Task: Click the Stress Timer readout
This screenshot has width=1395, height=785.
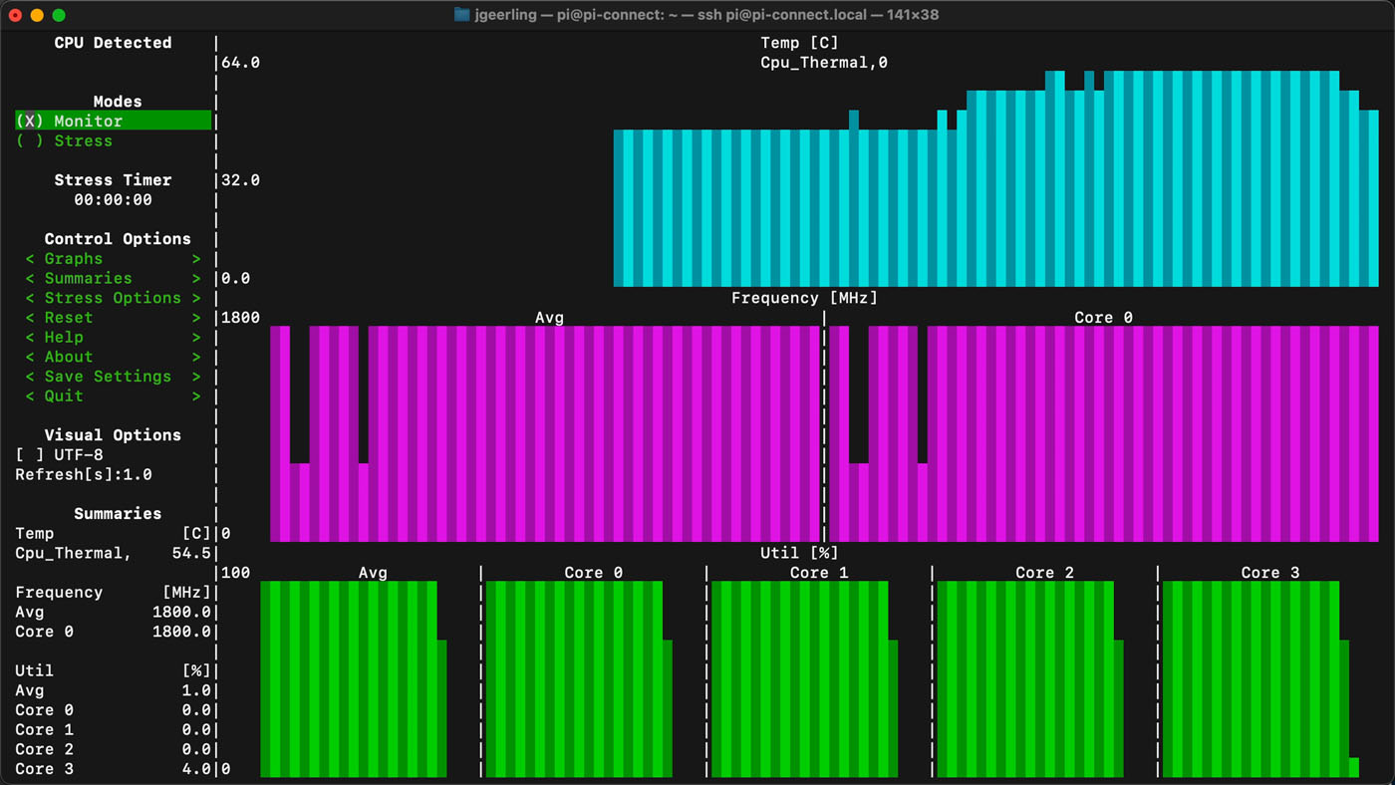Action: (x=112, y=199)
